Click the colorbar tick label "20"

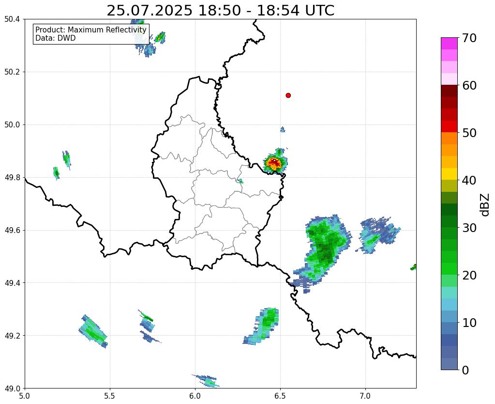469,275
